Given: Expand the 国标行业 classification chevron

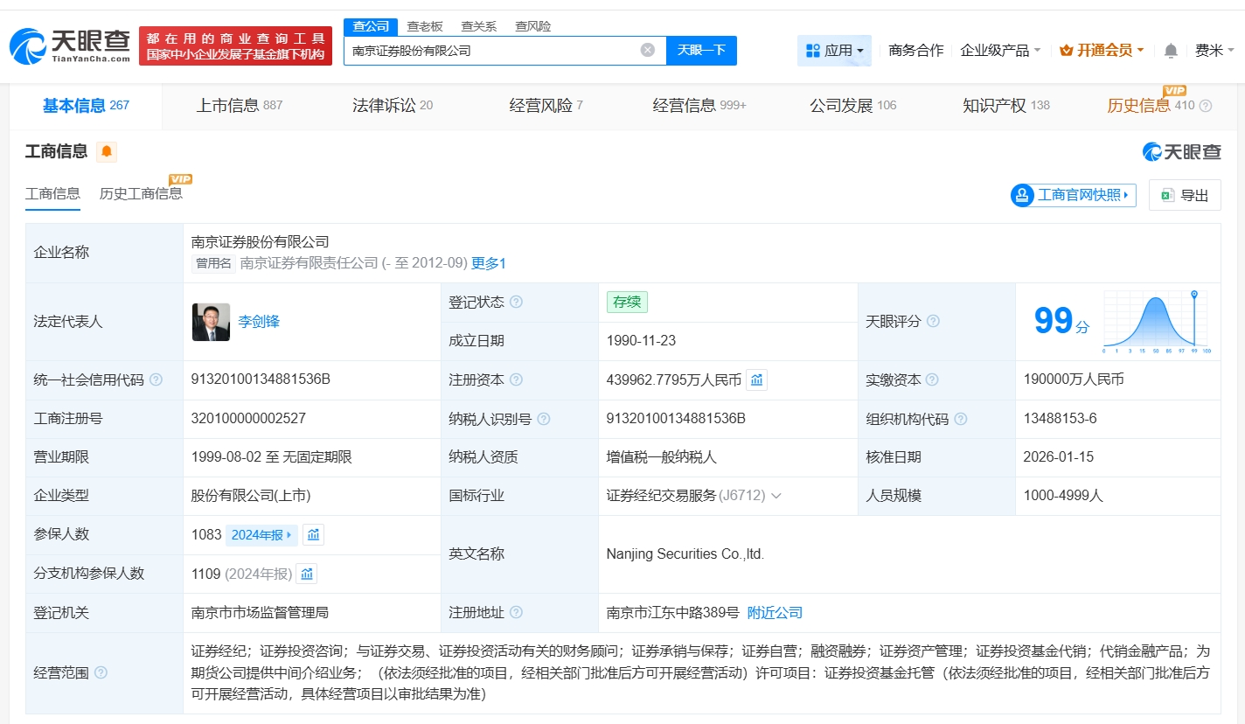Looking at the screenshot, I should [776, 496].
